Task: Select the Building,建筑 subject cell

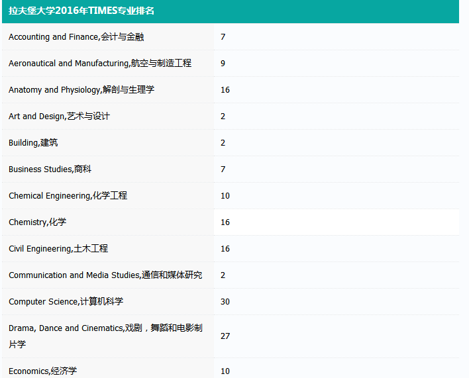Action: (33, 143)
